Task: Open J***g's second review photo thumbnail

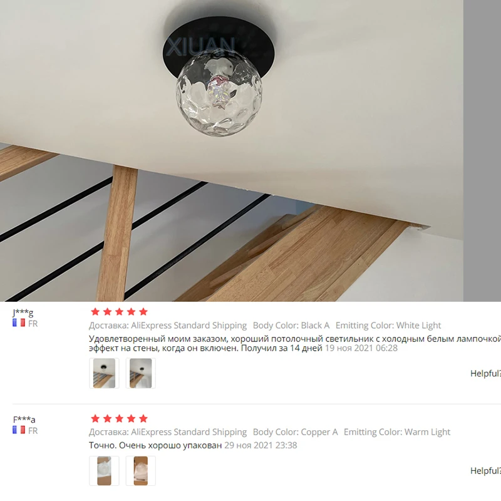Action: point(140,373)
